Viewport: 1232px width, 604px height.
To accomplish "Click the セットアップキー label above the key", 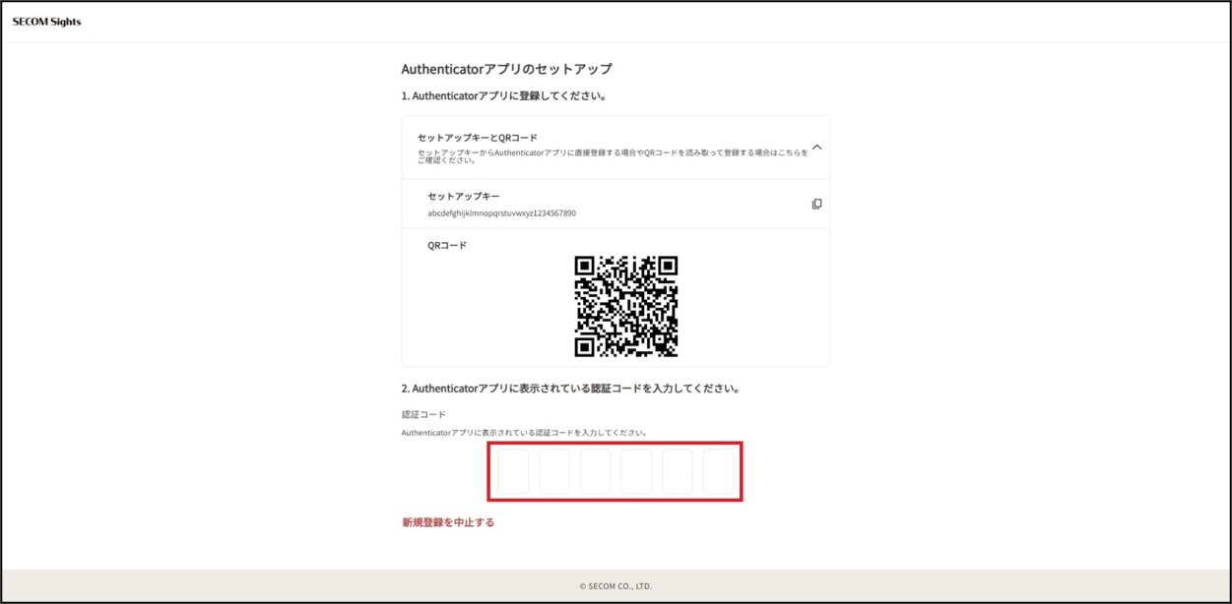I will pyautogui.click(x=464, y=197).
